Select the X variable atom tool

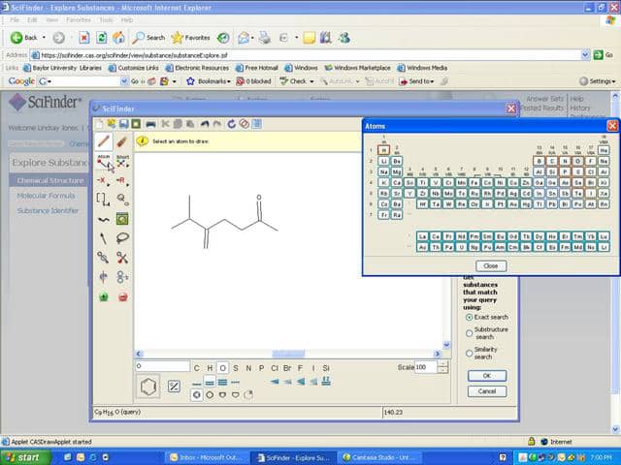coord(103,181)
